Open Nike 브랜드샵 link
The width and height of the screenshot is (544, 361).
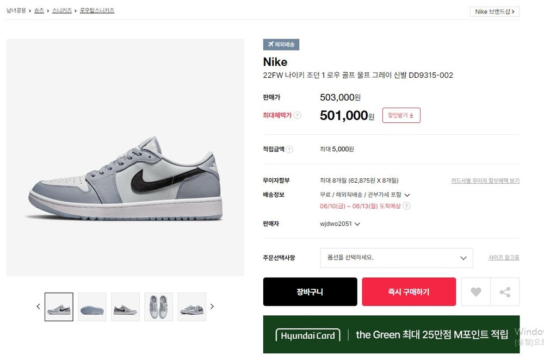pyautogui.click(x=494, y=11)
